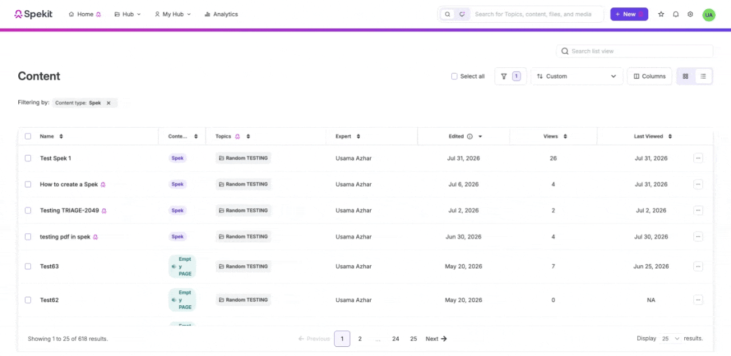Open row actions for testing pdf in spek
Viewport: 731px width, 356px height.
pos(698,237)
